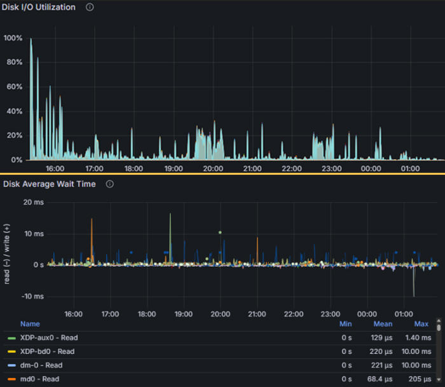445x387 pixels.
Task: Click the light blue dm-0 color swatch
Action: [11, 365]
